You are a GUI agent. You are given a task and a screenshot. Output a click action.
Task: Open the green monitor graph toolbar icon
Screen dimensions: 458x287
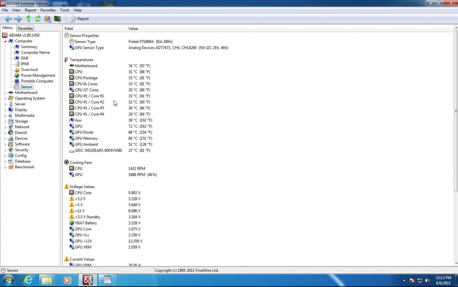click(x=57, y=19)
